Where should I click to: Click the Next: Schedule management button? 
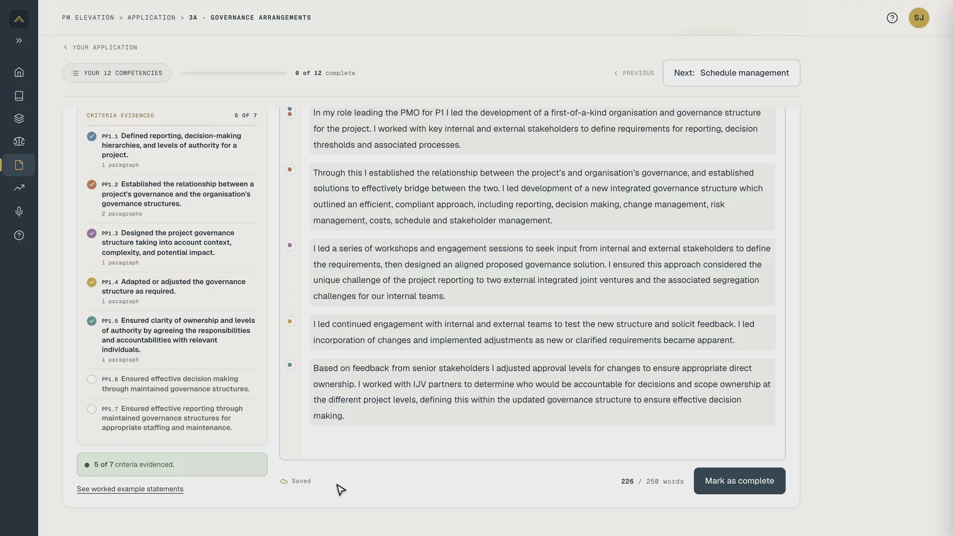(x=731, y=73)
